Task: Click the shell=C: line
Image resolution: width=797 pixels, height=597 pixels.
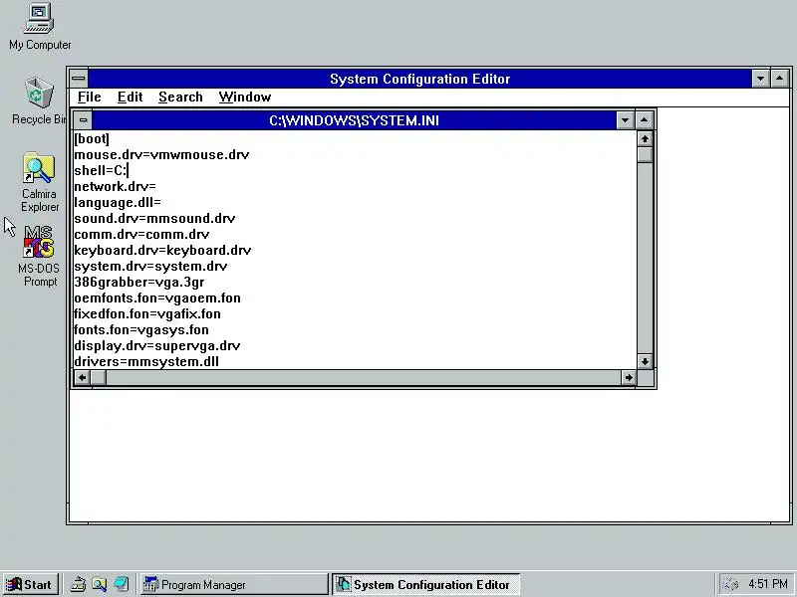Action: click(101, 170)
